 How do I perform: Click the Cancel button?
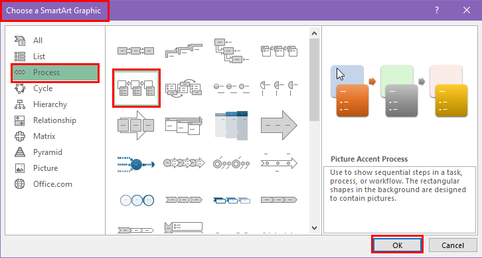click(x=453, y=245)
